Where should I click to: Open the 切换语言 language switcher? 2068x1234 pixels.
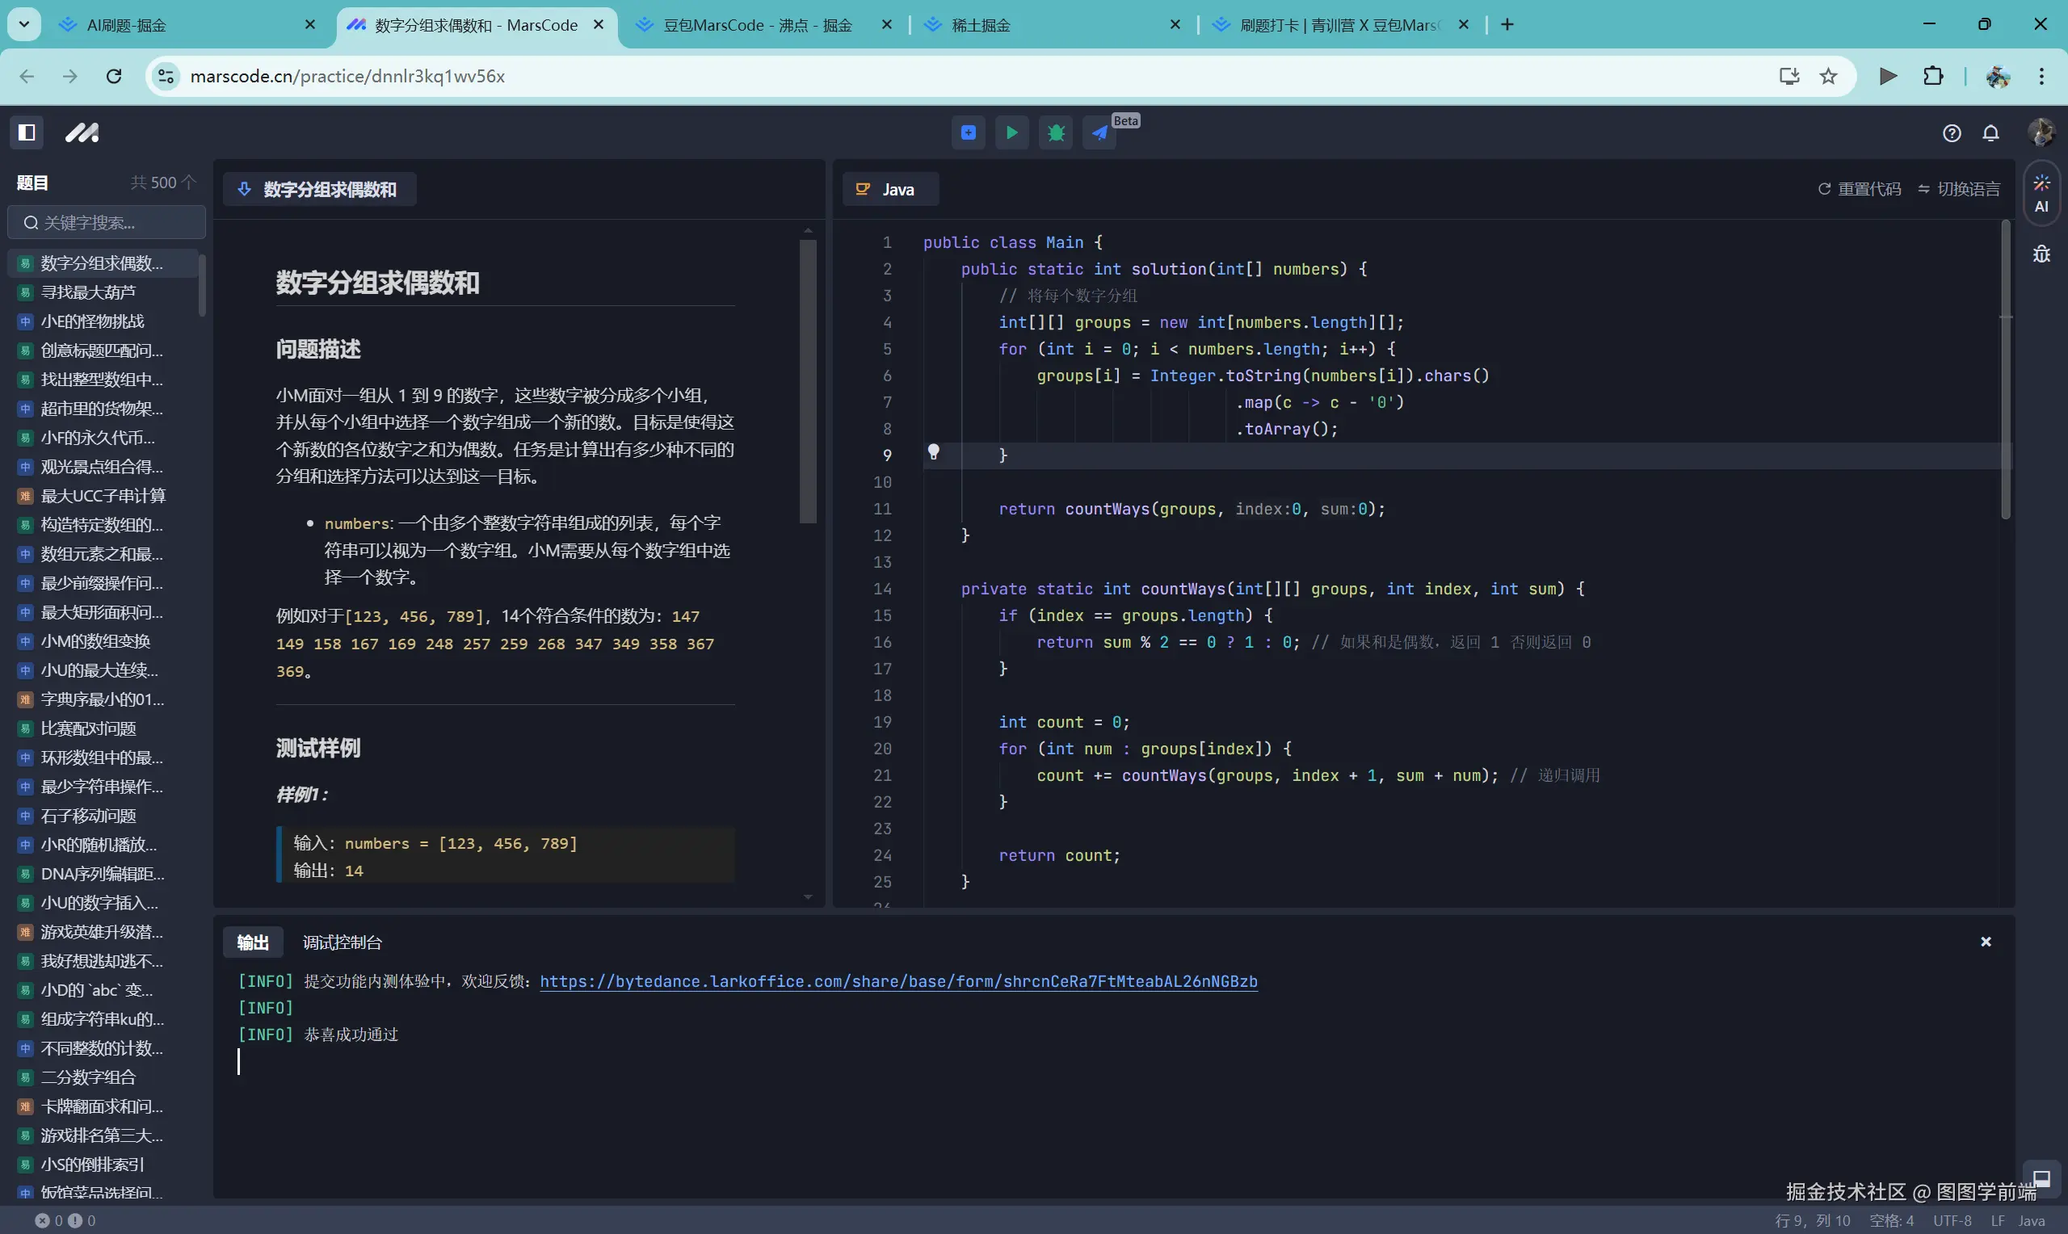point(1959,190)
